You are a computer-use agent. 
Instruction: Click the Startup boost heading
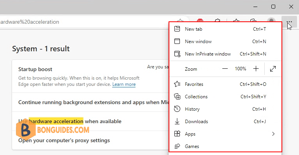coord(35,69)
